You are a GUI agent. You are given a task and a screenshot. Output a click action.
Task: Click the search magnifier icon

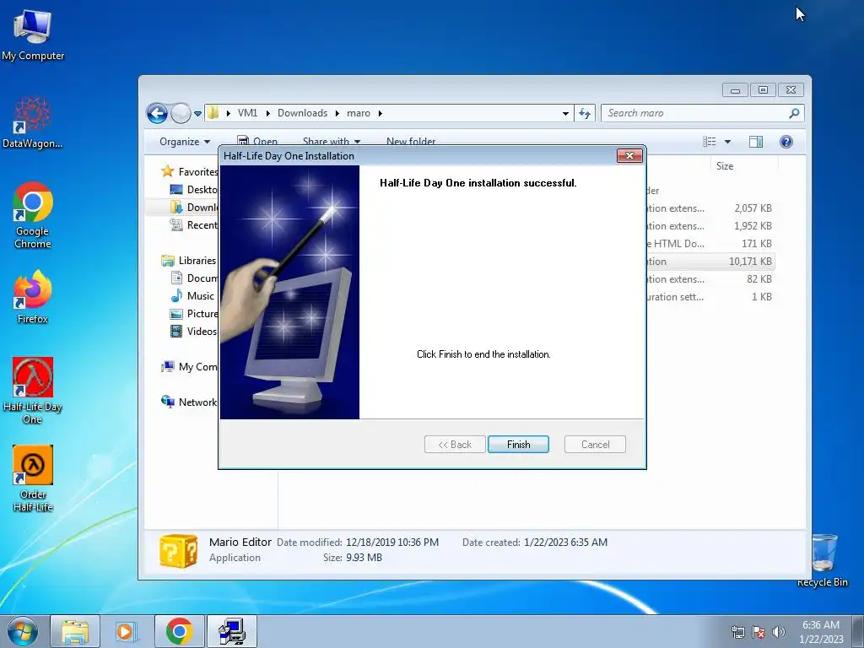coord(794,113)
